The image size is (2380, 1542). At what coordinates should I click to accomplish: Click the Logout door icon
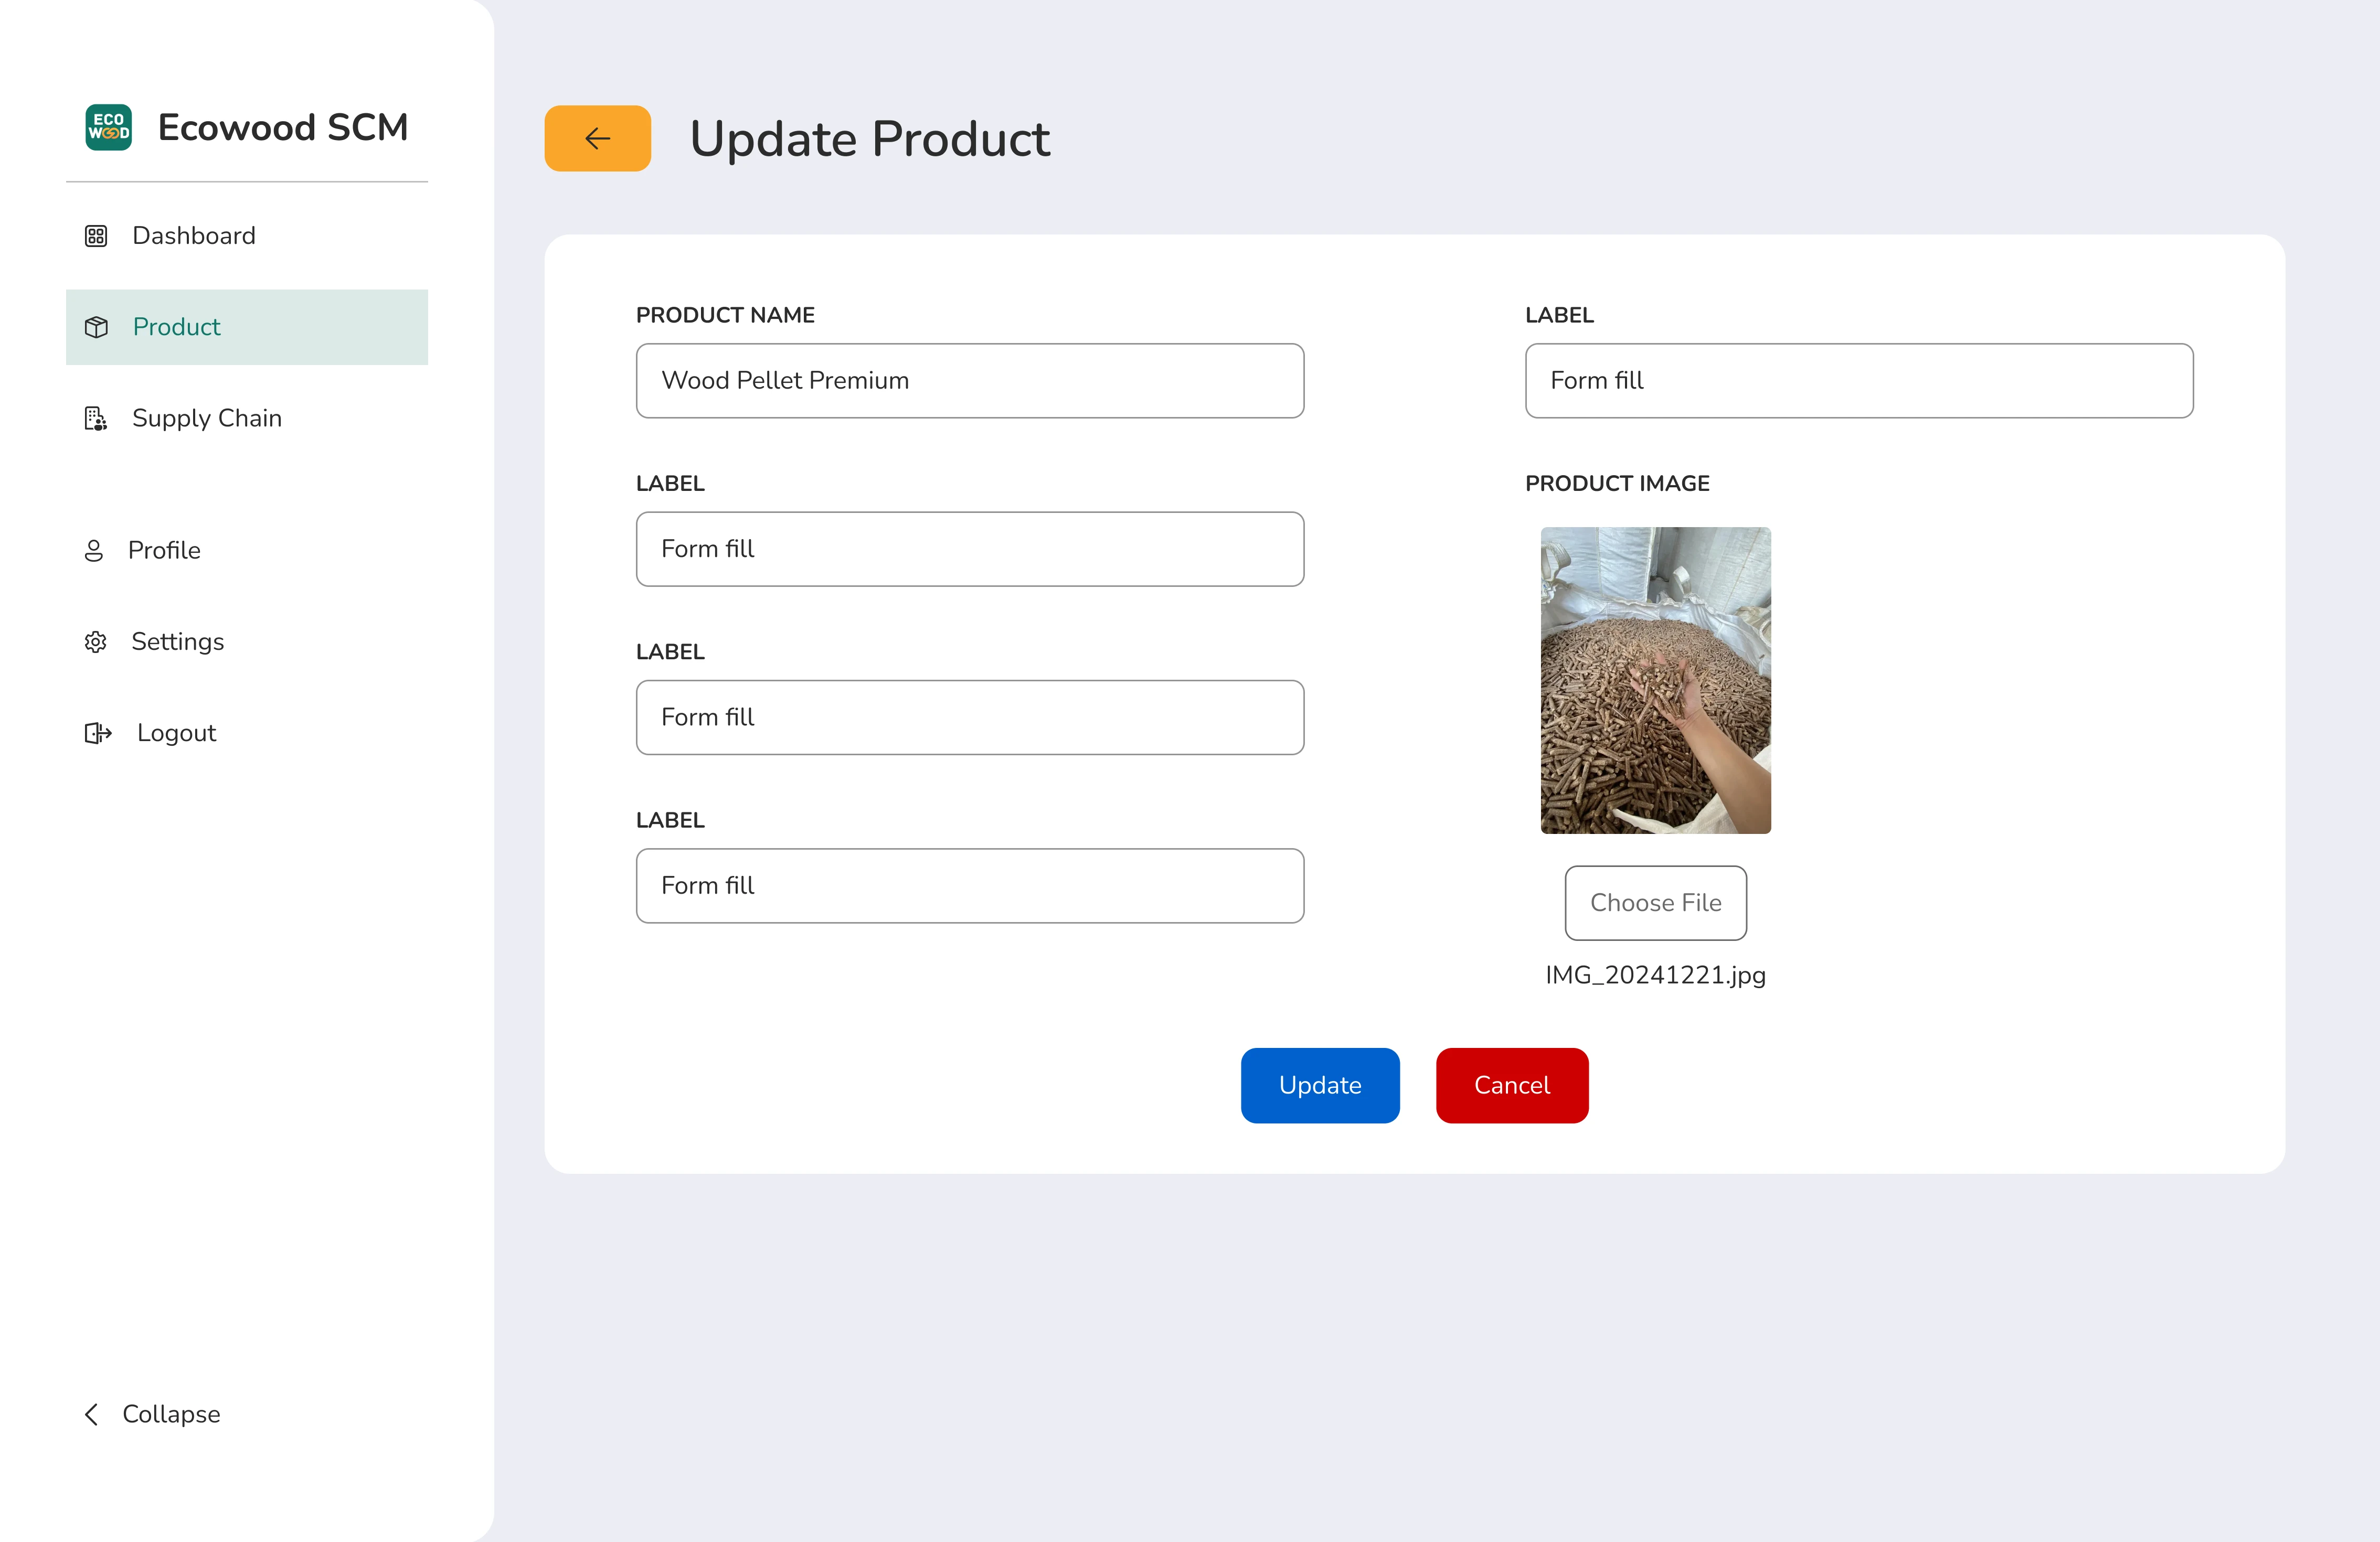coord(98,734)
